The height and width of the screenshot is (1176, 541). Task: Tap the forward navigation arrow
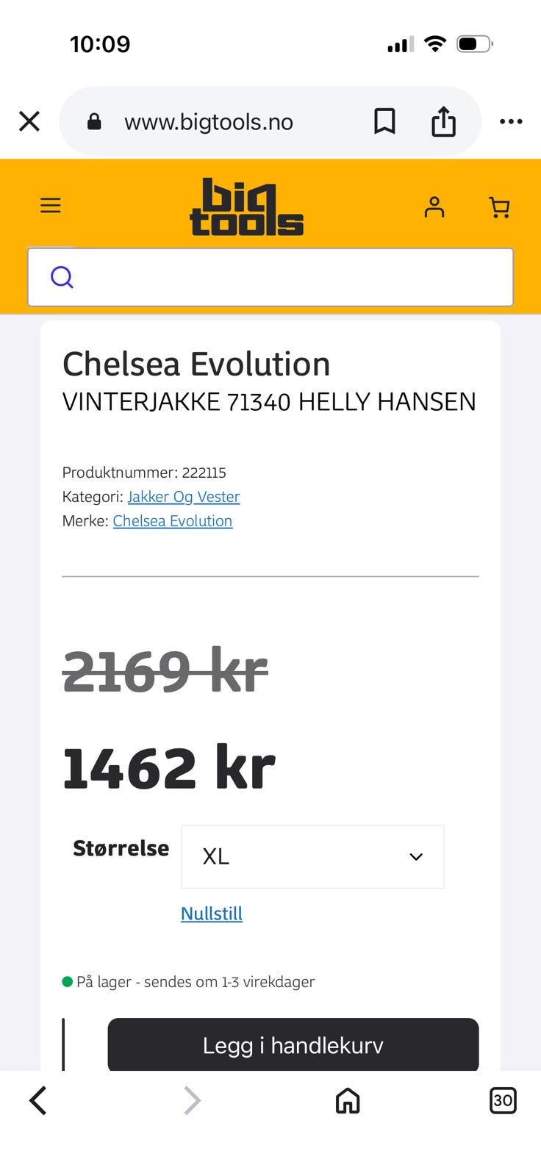192,1100
